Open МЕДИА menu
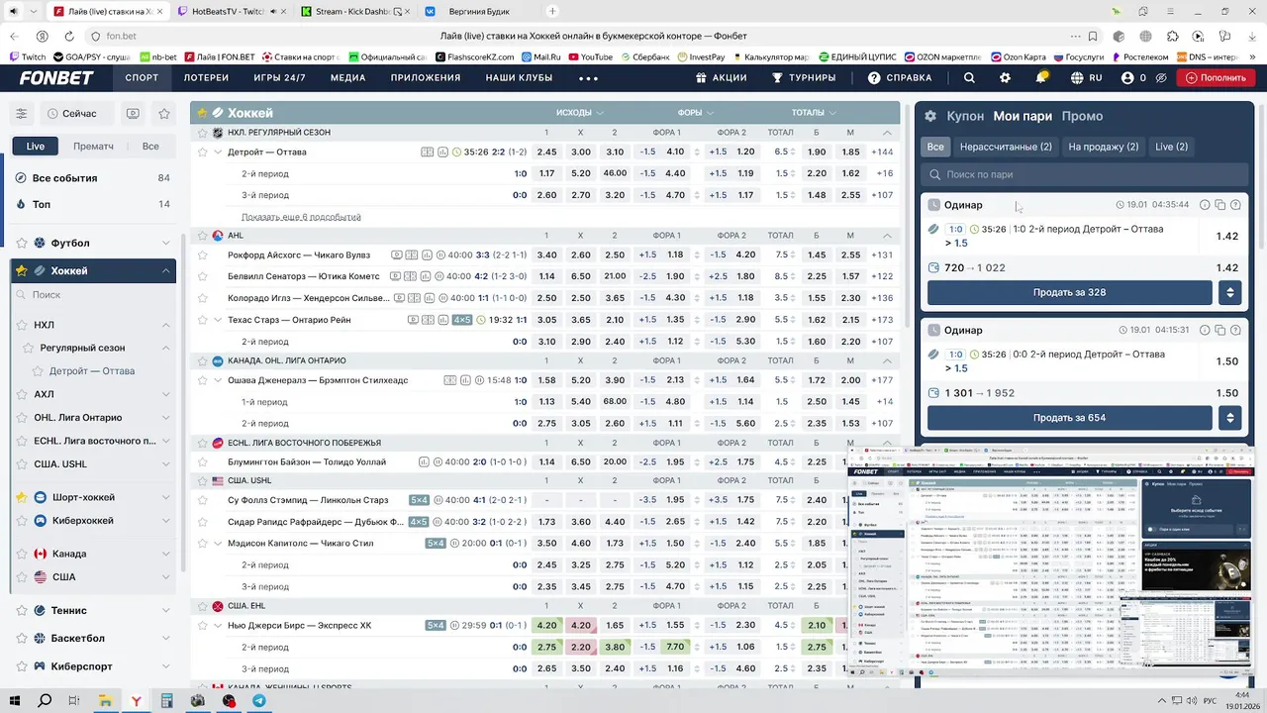 pos(347,77)
